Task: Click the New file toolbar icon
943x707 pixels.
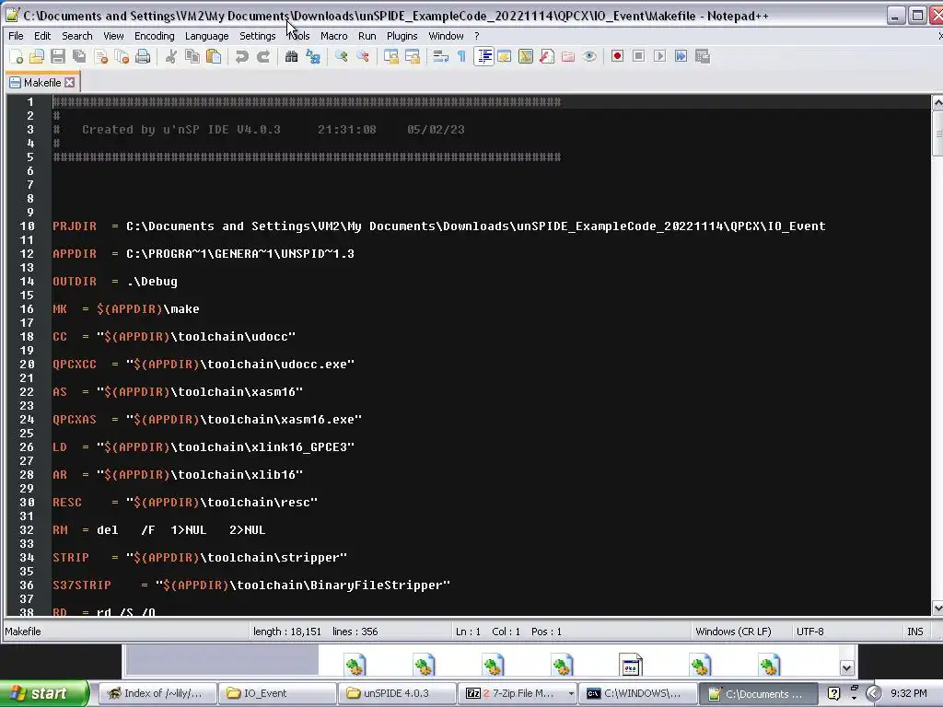Action: tap(17, 56)
